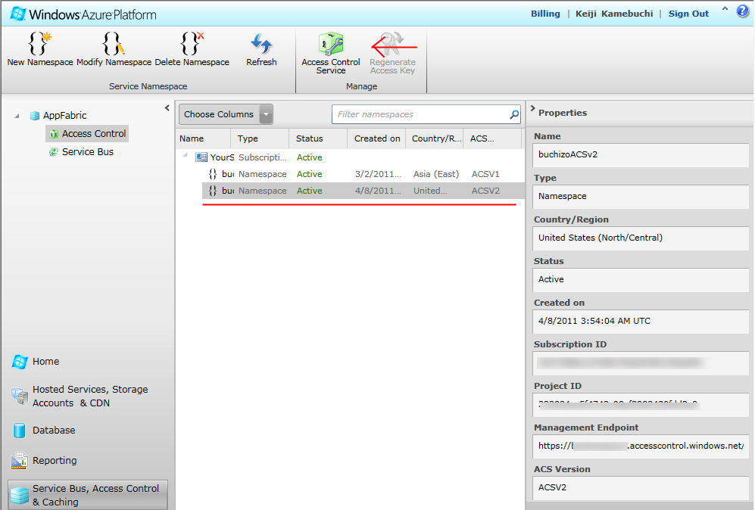Viewport: 755px width, 510px height.
Task: Collapse the Properties panel chevron
Action: [x=532, y=109]
